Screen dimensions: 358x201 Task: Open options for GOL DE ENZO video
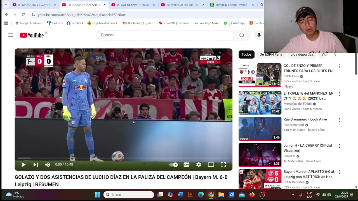point(339,66)
